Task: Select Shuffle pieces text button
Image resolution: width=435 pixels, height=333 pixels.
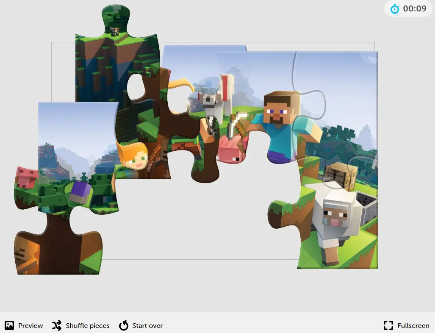Action: 88,325
